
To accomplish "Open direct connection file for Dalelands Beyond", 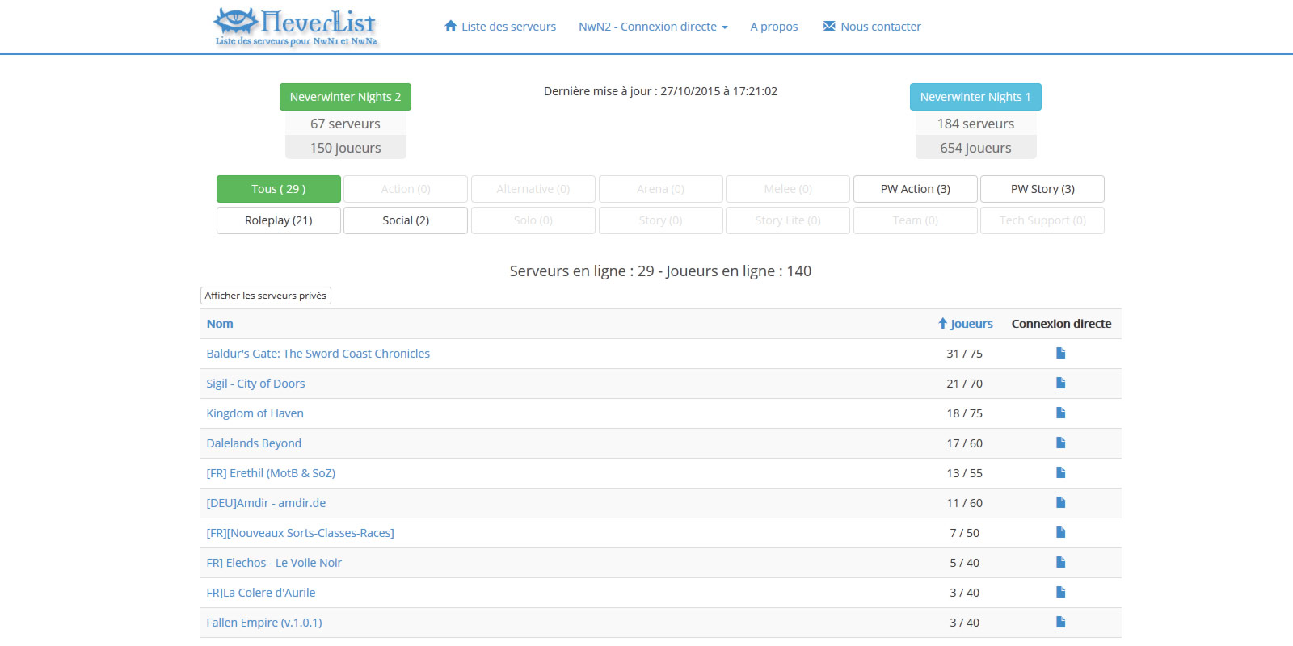I will click(1060, 443).
